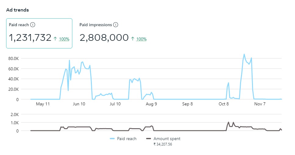Click the 1,231,732 paid reach value
This screenshot has width=295, height=155.
(30, 38)
